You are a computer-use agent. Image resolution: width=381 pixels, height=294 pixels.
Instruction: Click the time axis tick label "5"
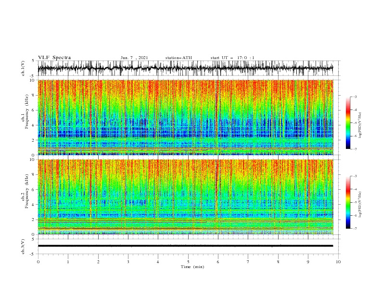(x=188, y=262)
